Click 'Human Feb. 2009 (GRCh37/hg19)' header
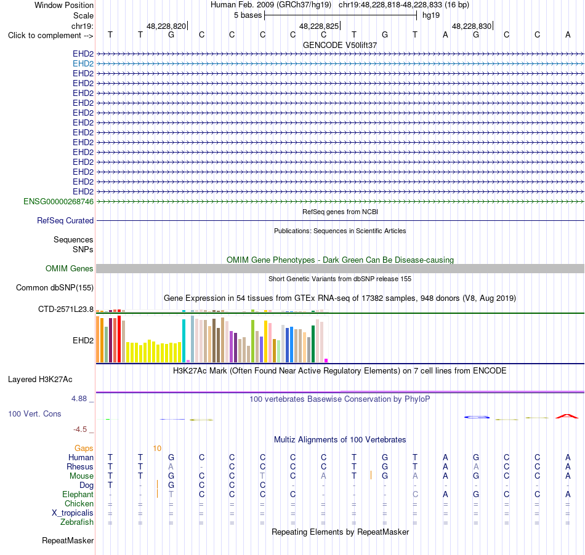585x555 pixels. [x=271, y=5]
